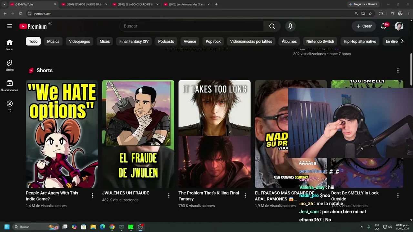Image resolution: width=413 pixels, height=232 pixels.
Task: Show hidden system tray icons
Action: (362, 227)
